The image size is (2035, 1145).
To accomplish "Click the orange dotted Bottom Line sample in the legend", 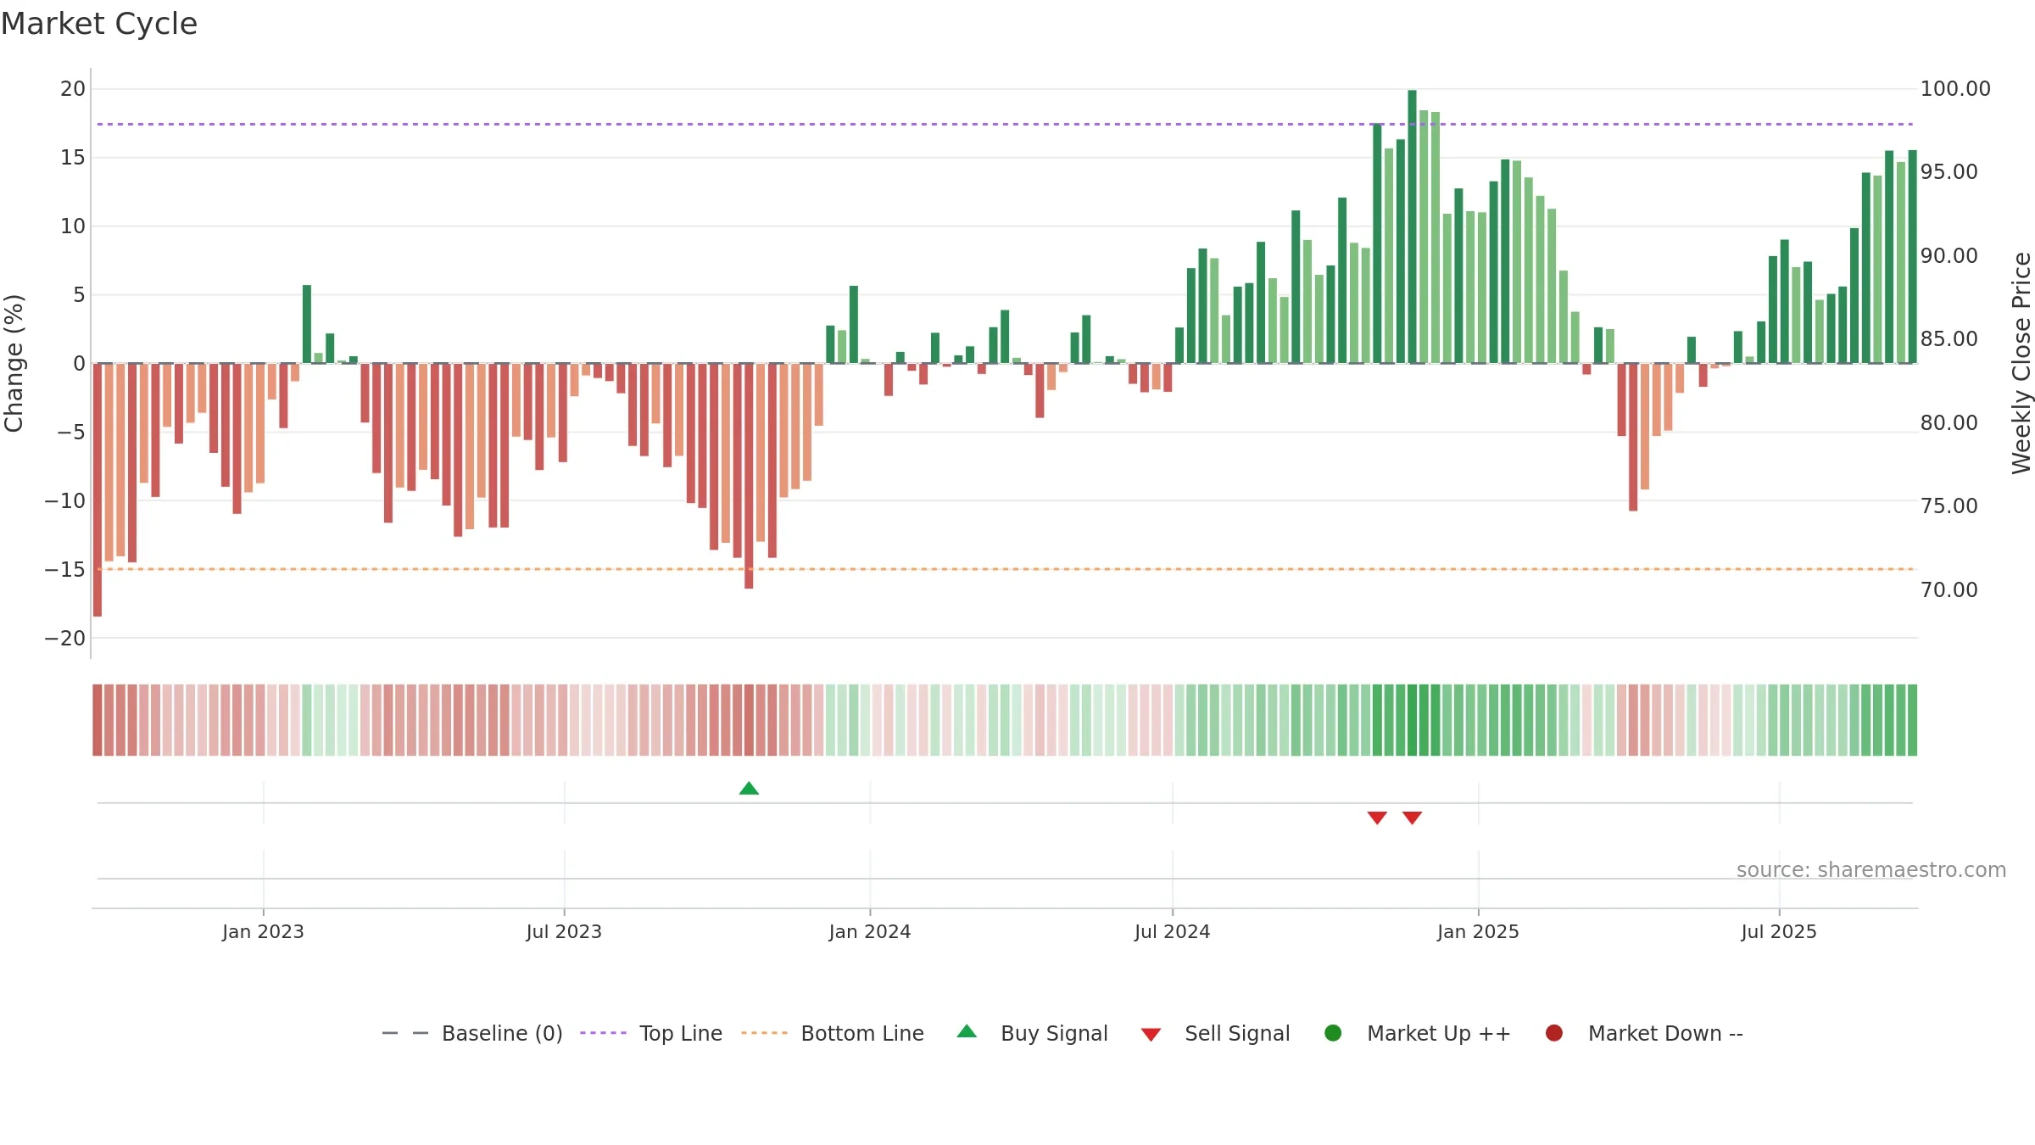I will coord(764,1033).
